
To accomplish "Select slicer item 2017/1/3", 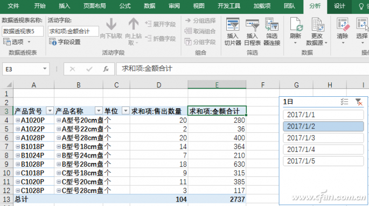I will tap(323, 138).
